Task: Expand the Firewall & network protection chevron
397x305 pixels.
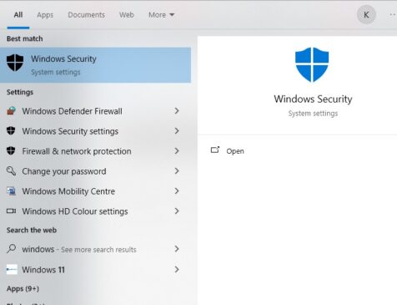Action: pyautogui.click(x=177, y=150)
